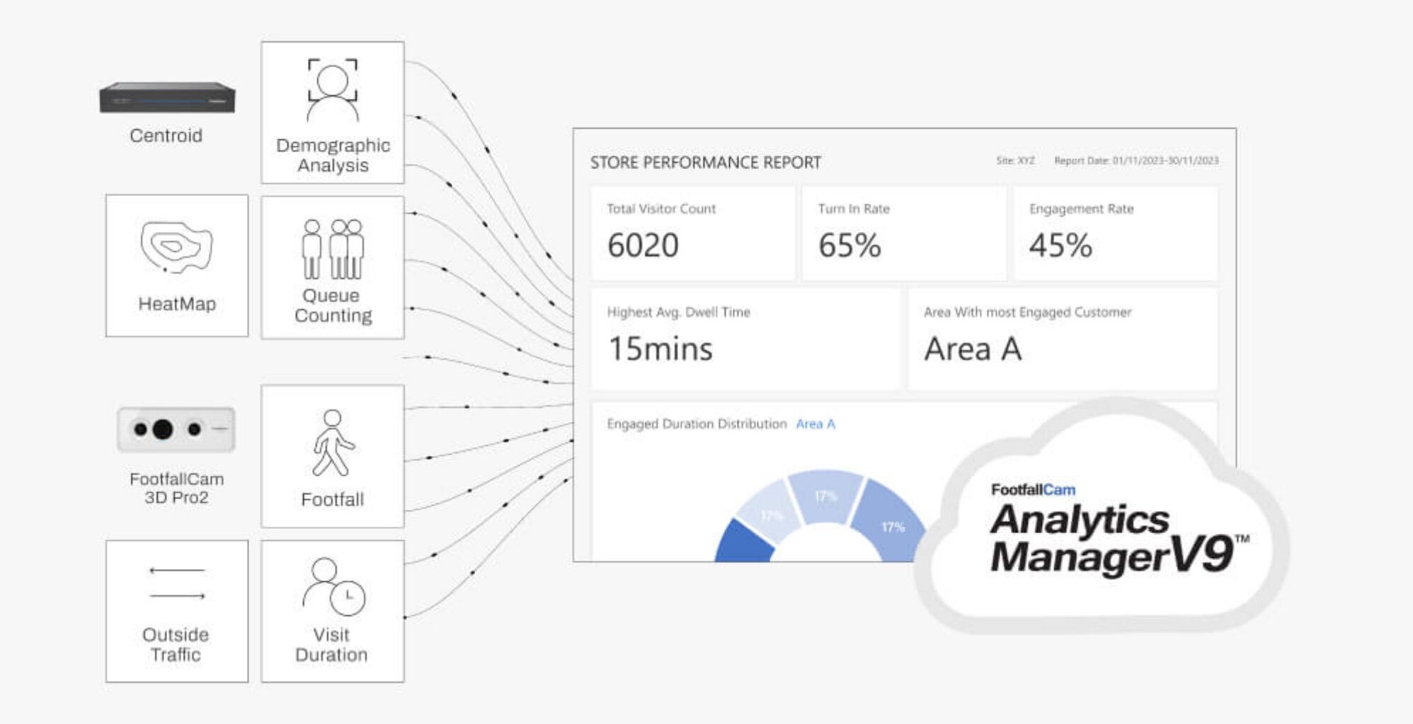Click Area With most Engaged Customer heading
This screenshot has height=724, width=1413.
point(1027,312)
